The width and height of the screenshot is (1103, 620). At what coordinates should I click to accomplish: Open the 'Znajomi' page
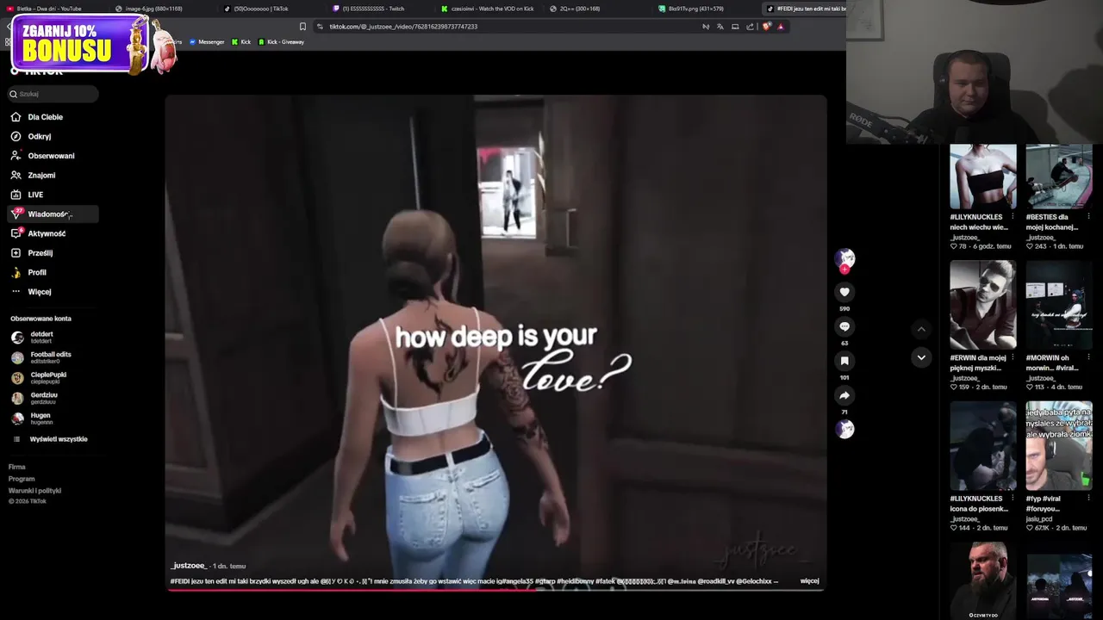41,176
